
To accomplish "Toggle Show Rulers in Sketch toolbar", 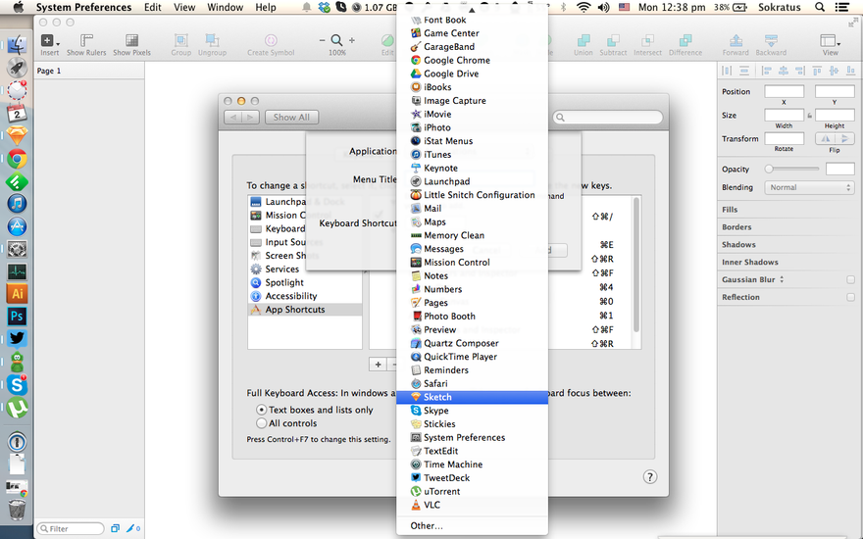I will pyautogui.click(x=86, y=44).
